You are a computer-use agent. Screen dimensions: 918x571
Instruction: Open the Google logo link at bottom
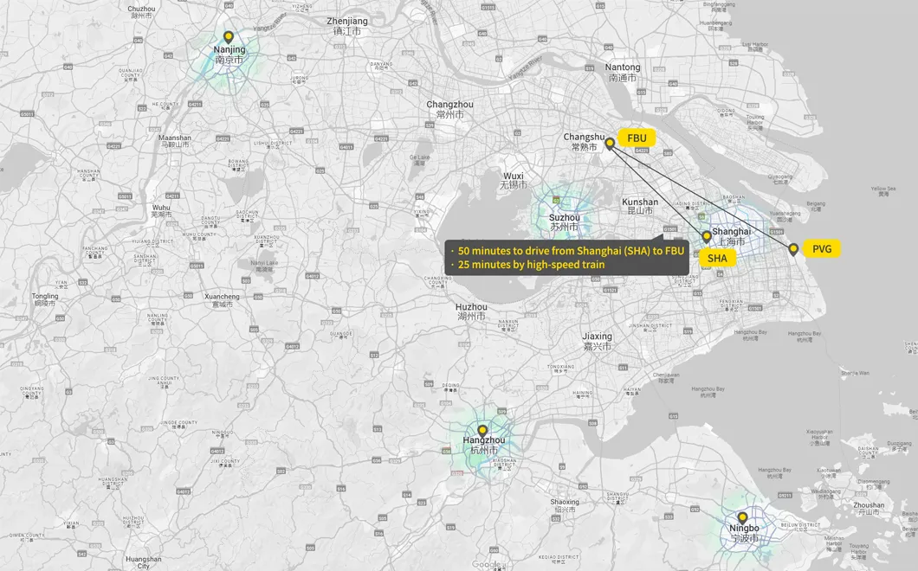(488, 564)
